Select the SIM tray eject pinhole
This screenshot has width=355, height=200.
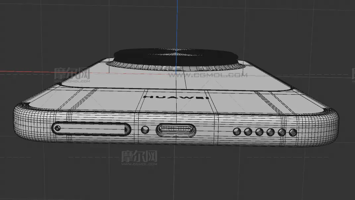click(57, 128)
